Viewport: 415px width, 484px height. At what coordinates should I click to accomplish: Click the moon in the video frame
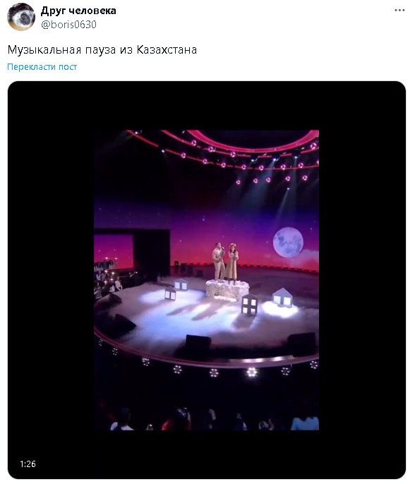click(x=288, y=242)
